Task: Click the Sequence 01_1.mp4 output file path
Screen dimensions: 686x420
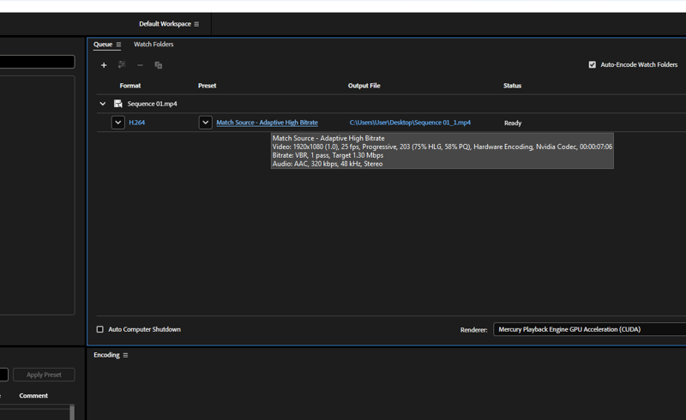Action: pos(410,123)
